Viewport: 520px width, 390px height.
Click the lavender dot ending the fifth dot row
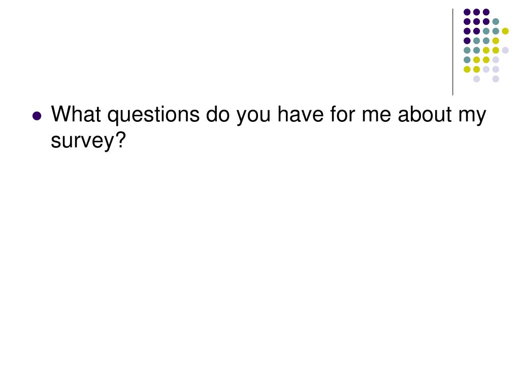pyautogui.click(x=505, y=50)
